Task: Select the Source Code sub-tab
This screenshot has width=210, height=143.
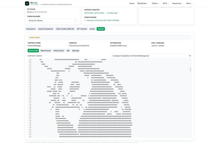Action: (x=33, y=51)
